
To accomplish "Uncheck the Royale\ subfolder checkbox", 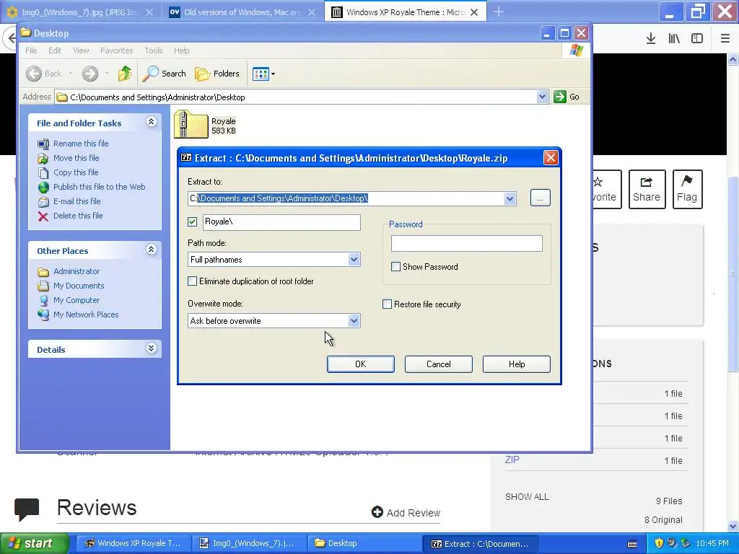I will tap(192, 222).
